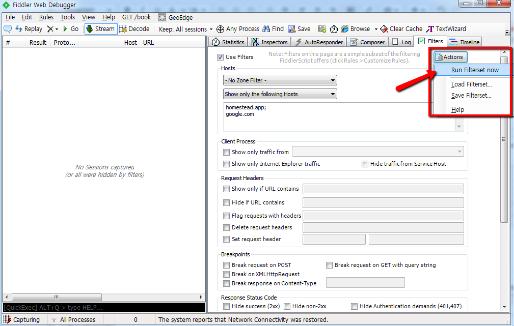Replay the selected sessions

(x=29, y=29)
